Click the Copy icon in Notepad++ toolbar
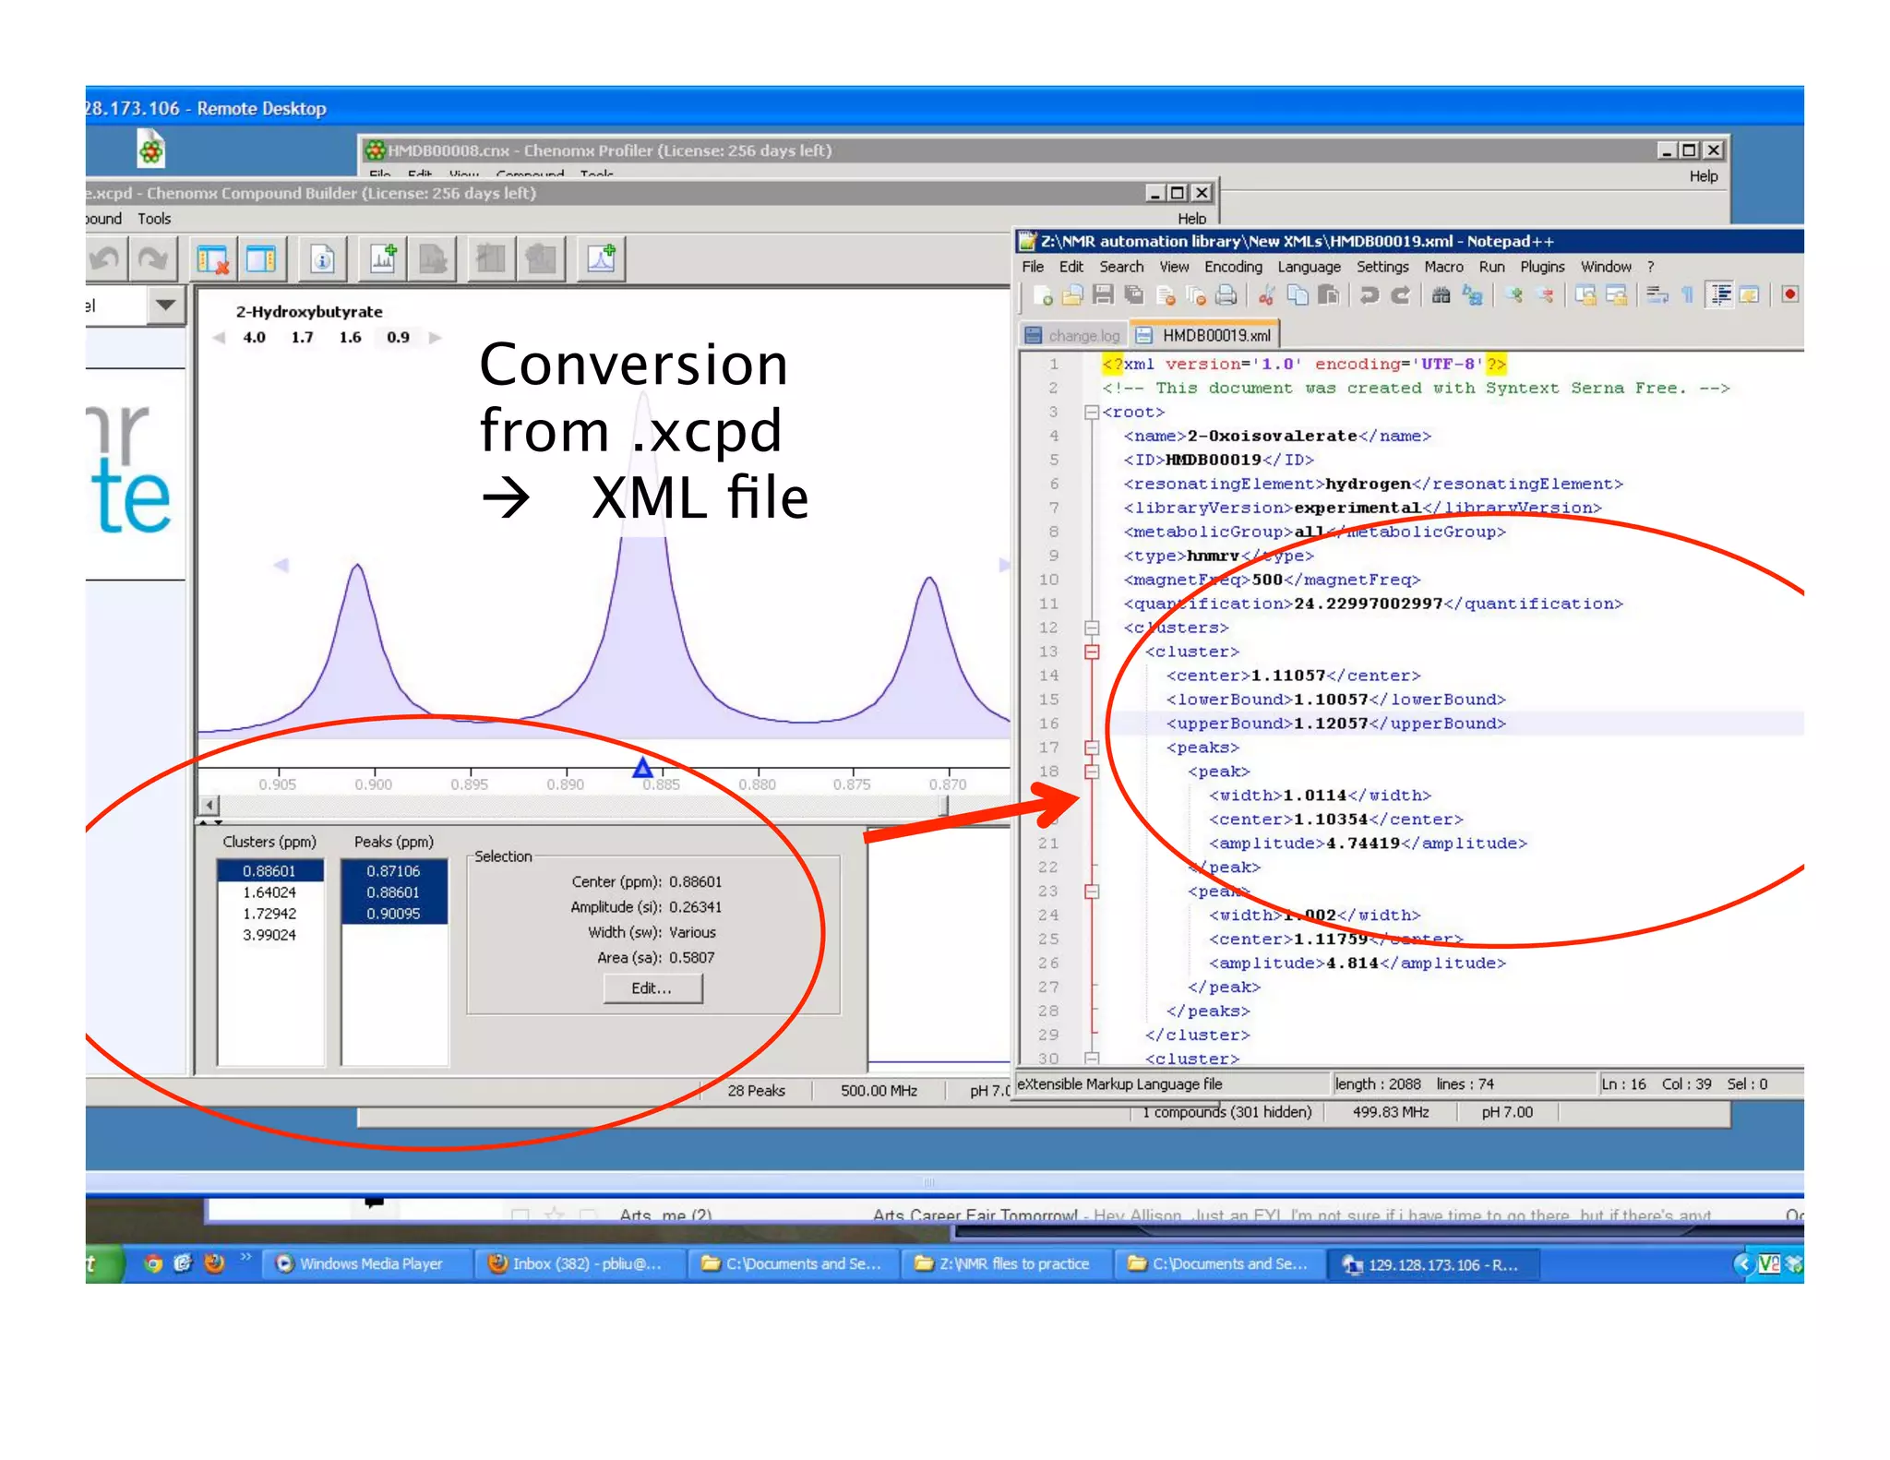The width and height of the screenshot is (1890, 1460). coord(1298,295)
